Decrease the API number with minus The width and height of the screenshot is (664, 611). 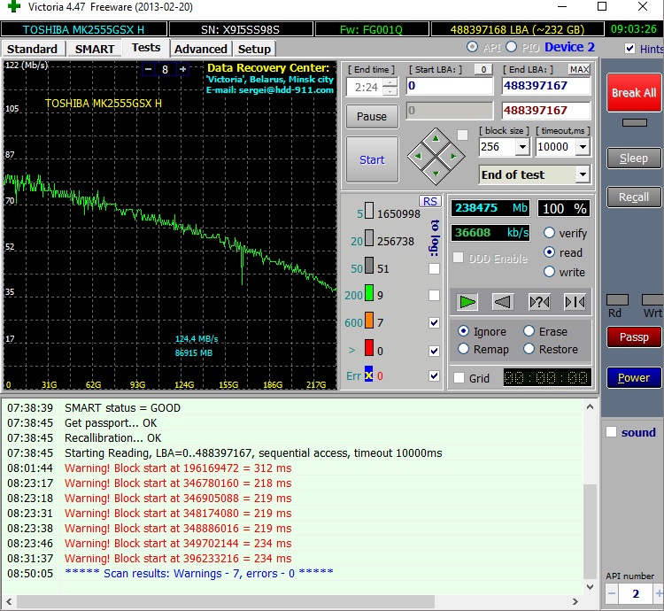(612, 593)
